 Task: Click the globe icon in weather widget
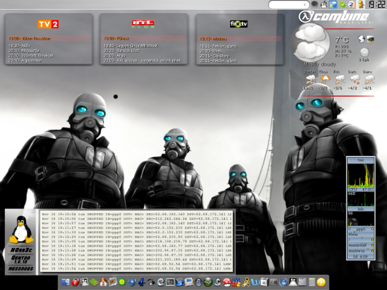pos(361,39)
